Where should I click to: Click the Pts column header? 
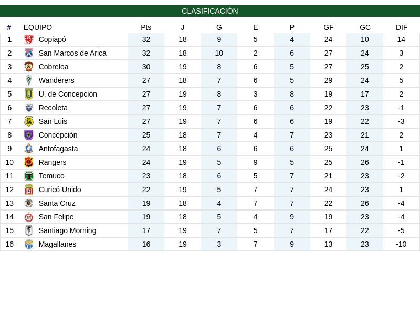click(146, 27)
